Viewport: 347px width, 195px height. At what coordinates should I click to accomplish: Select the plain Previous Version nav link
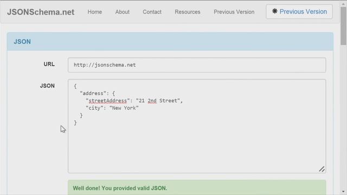click(x=234, y=12)
